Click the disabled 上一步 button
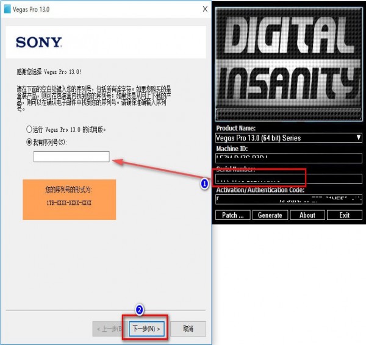This screenshot has width=366, height=345. pyautogui.click(x=110, y=329)
